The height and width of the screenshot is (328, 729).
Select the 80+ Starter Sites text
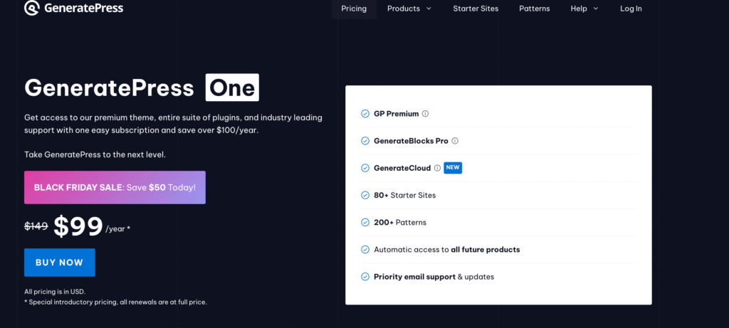pos(405,195)
